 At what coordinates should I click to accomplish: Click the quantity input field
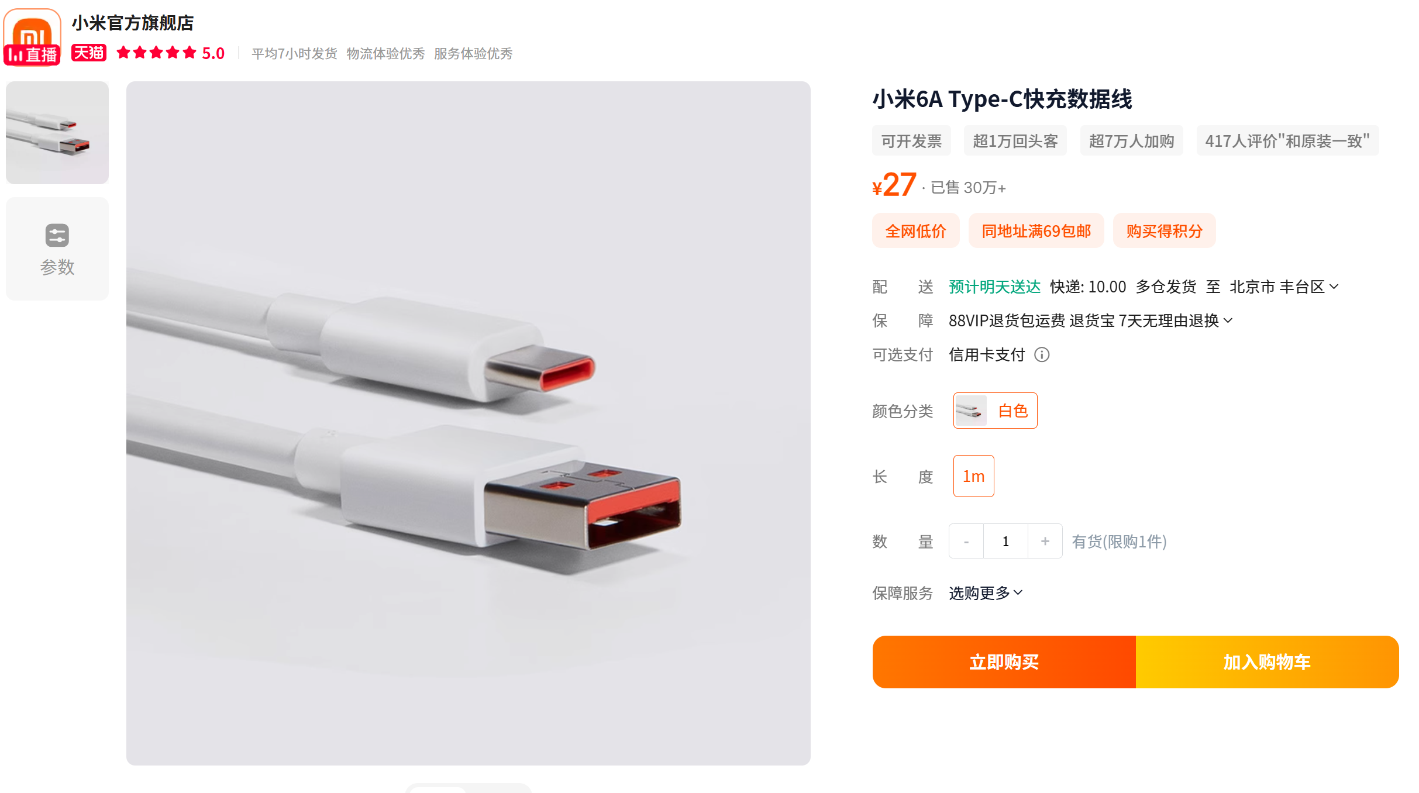[1006, 542]
